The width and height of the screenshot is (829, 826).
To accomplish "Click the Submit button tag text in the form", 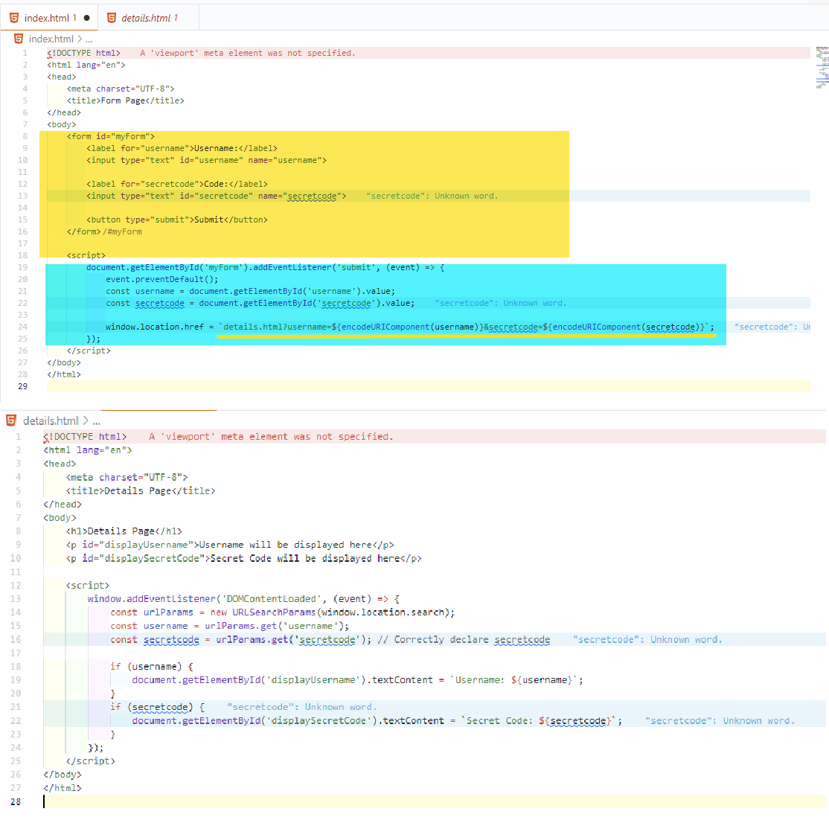I will click(208, 220).
